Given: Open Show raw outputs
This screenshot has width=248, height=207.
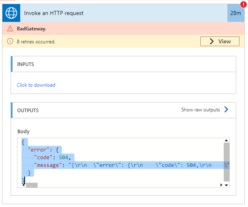Looking at the screenshot, I should pyautogui.click(x=201, y=110).
